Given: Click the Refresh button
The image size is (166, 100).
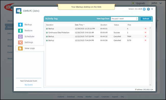Looking at the screenshot, I should (x=146, y=19).
